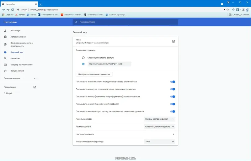This screenshot has height=161, width=251.
Task: Click the forward navigation arrow
Action: tap(8, 10)
